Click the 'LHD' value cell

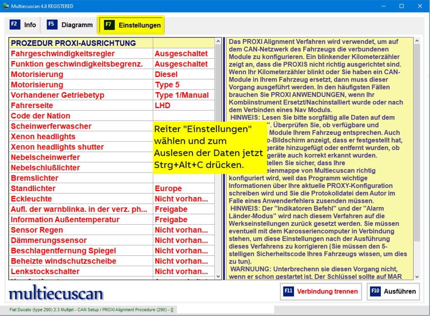pos(184,106)
